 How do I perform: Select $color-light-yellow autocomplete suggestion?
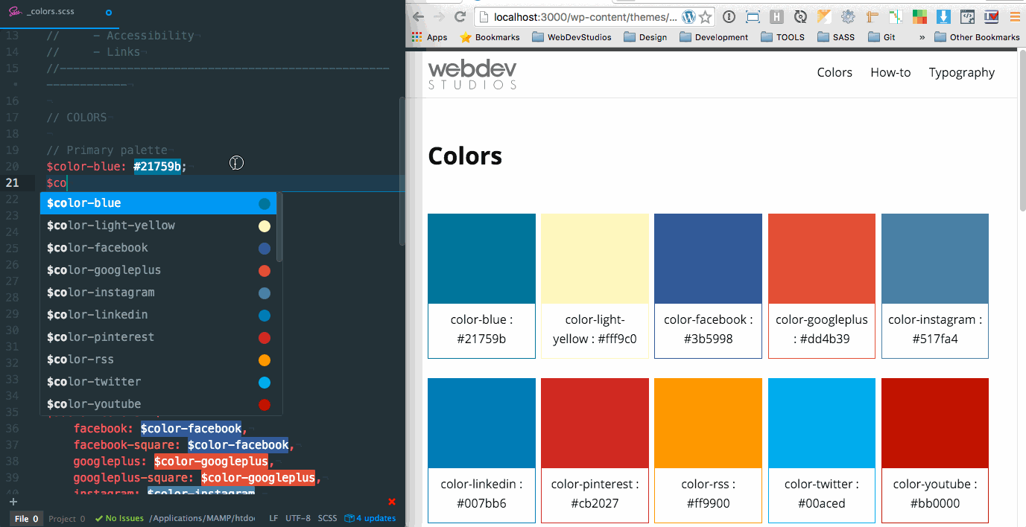point(158,226)
